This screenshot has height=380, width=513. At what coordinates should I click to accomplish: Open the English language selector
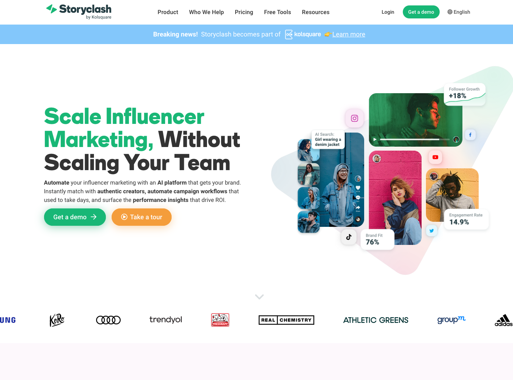tap(459, 12)
